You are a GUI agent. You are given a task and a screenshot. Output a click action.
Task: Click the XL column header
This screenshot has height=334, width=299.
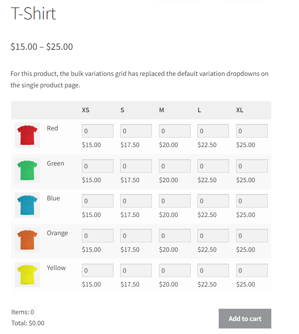pyautogui.click(x=240, y=110)
